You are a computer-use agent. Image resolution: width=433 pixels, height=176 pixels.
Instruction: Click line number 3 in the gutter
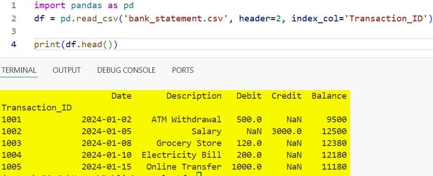coord(14,31)
